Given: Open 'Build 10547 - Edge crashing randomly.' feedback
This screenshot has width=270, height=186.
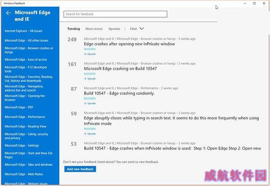Looking at the screenshot, I should pyautogui.click(x=119, y=93).
